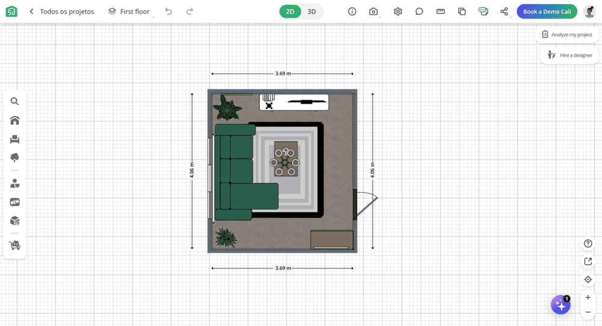Click Analyze my project button

click(566, 35)
